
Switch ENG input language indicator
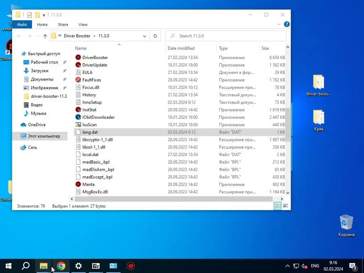(x=315, y=266)
